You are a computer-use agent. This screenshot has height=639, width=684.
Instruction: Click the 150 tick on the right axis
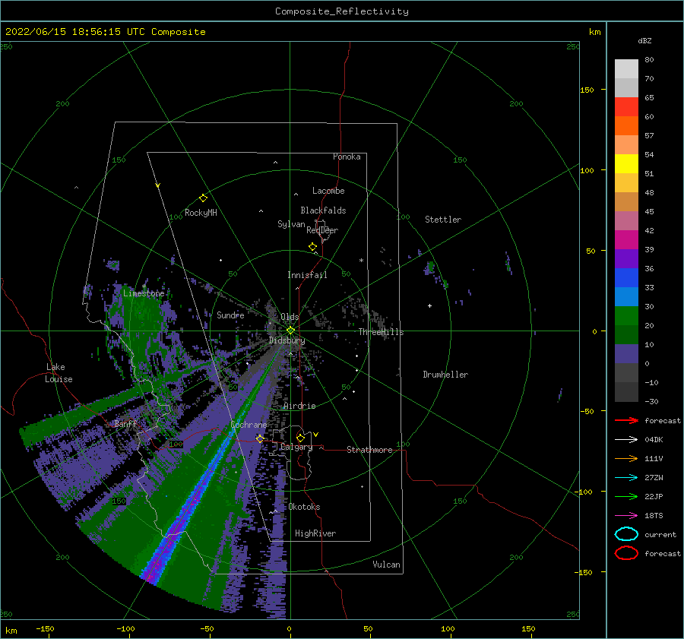pyautogui.click(x=587, y=90)
